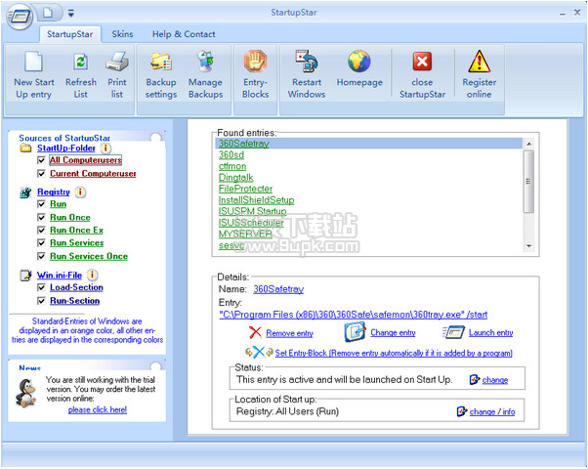Toggle the Run Once checkbox
This screenshot has height=469, width=588.
41,218
